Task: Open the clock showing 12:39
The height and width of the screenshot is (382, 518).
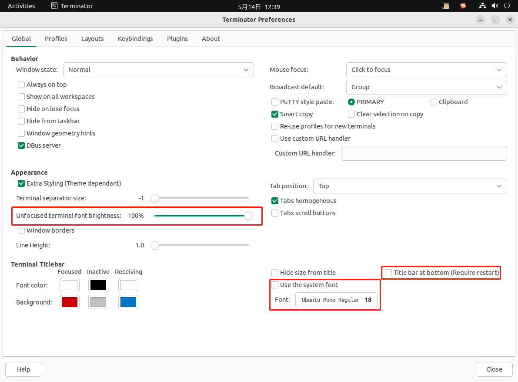Action: tap(259, 7)
